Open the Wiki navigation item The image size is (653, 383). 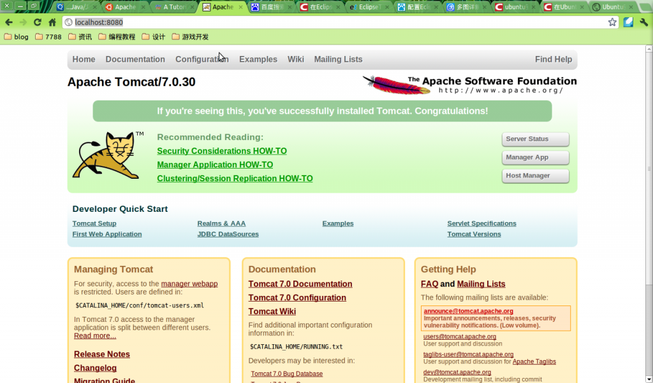pyautogui.click(x=296, y=59)
